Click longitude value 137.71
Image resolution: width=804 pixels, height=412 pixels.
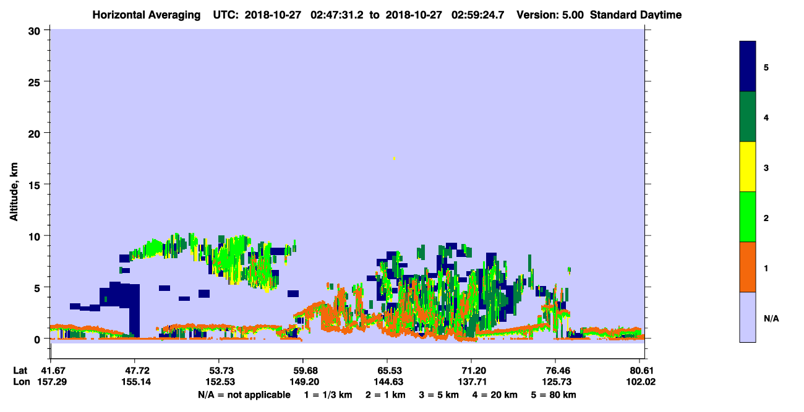pos(471,382)
